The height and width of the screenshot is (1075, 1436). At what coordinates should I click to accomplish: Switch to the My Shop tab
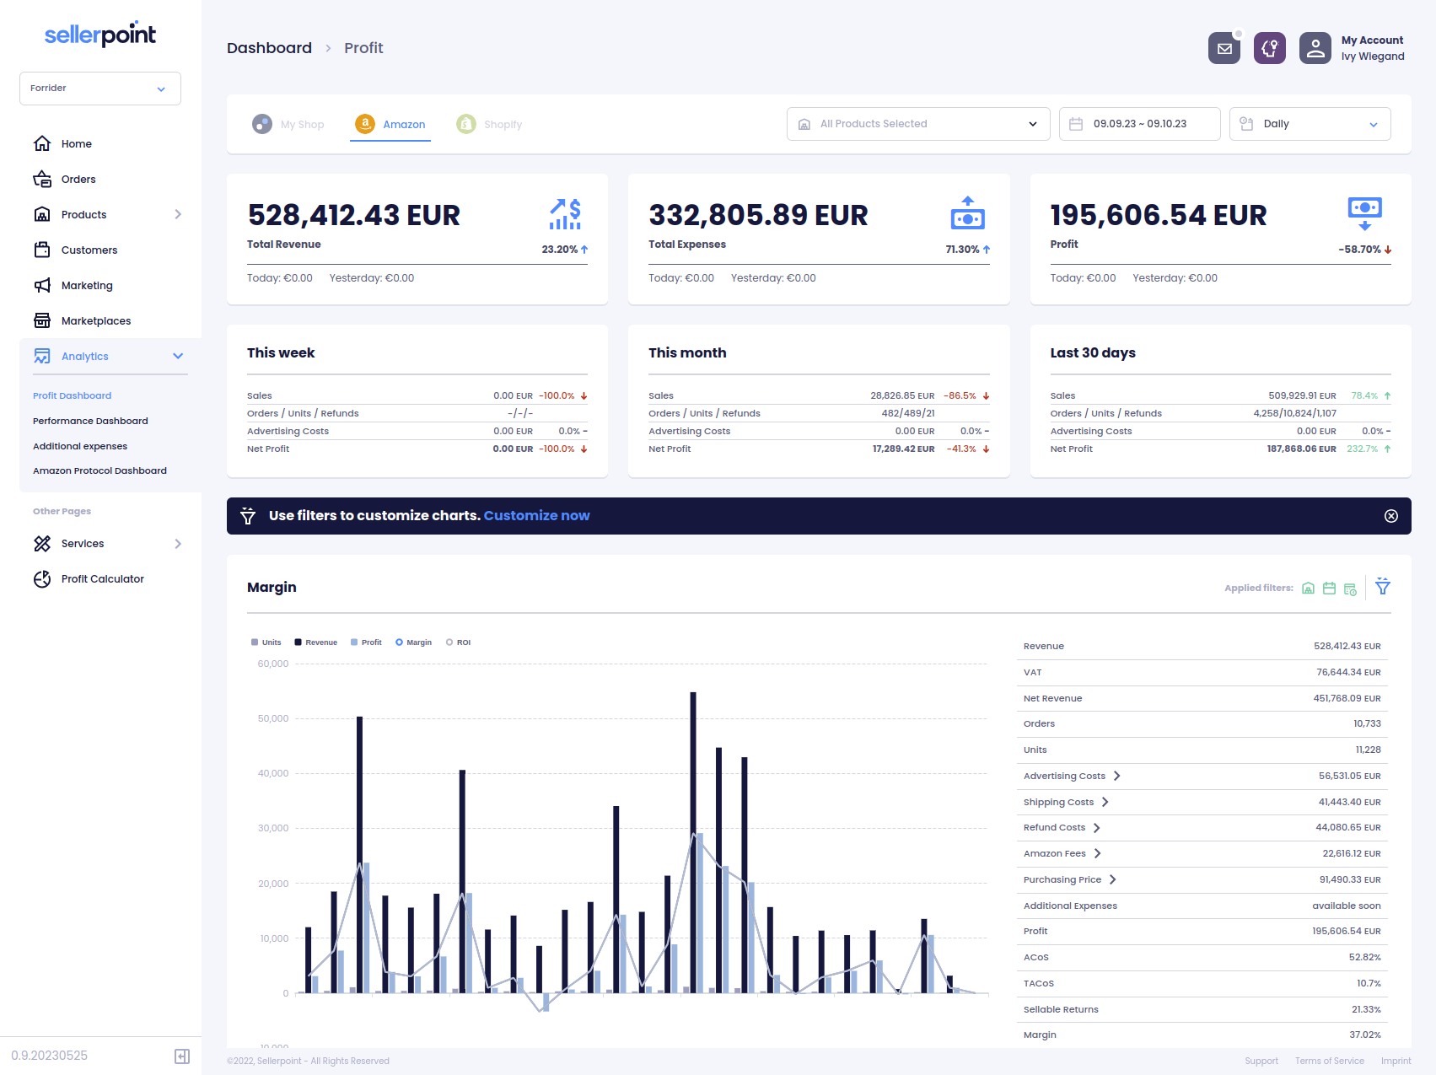pyautogui.click(x=288, y=125)
